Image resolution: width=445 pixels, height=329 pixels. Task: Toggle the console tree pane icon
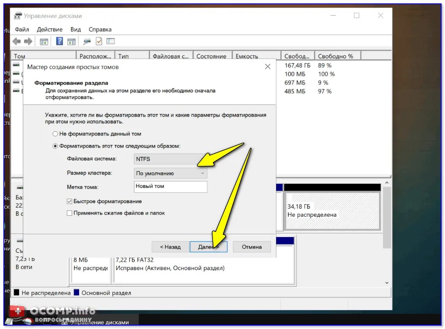[44, 42]
